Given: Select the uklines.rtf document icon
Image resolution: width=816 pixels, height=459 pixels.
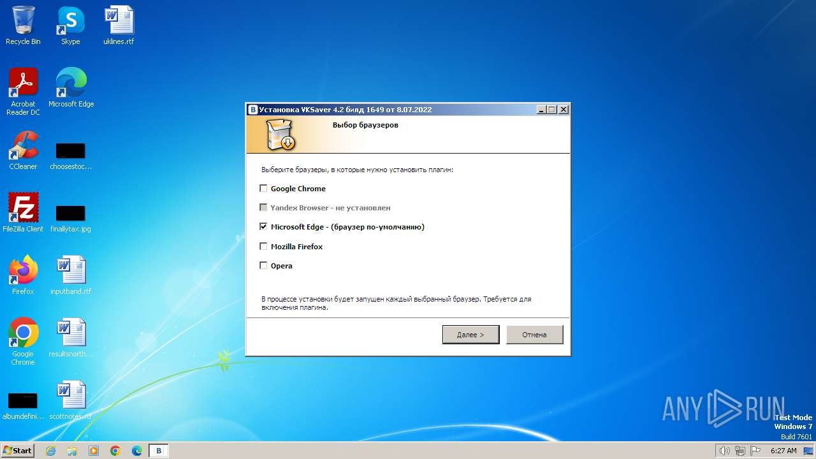Looking at the screenshot, I should click(x=119, y=26).
